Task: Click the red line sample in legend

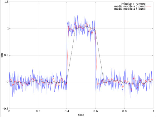Action: 149,7
